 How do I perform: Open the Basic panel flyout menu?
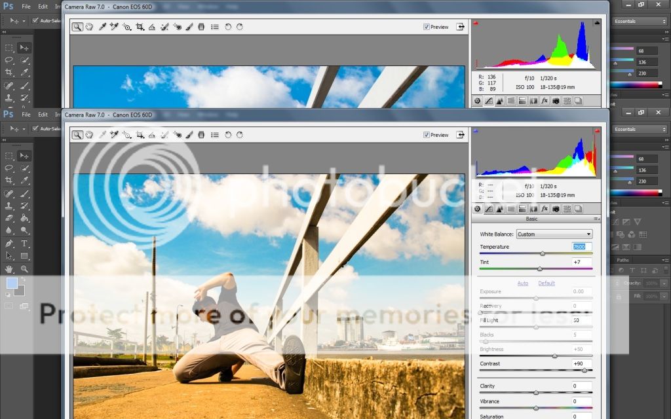[596, 219]
